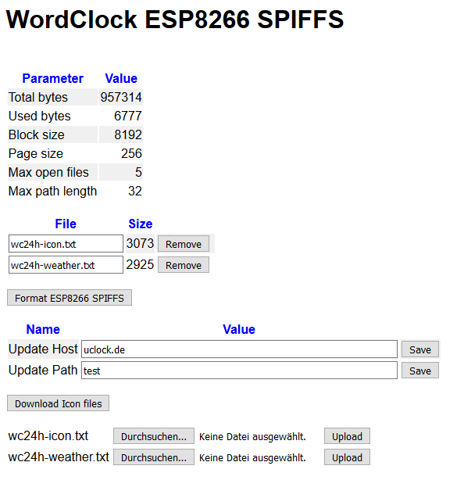The height and width of the screenshot is (480, 464).
Task: Focus the Update Host input field
Action: point(239,349)
